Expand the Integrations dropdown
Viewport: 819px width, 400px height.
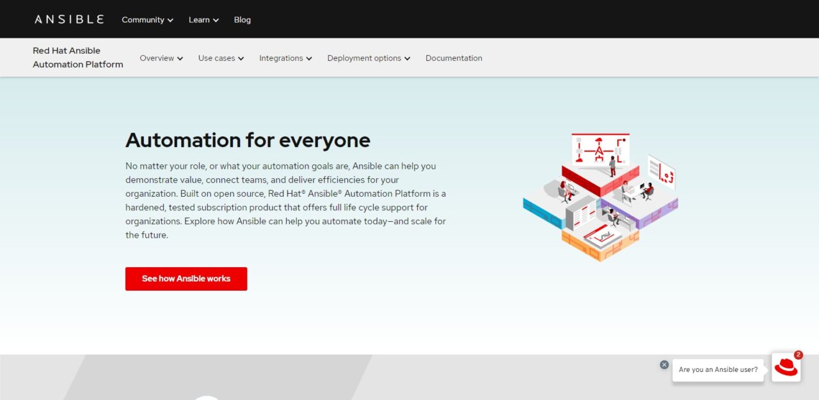pyautogui.click(x=285, y=58)
